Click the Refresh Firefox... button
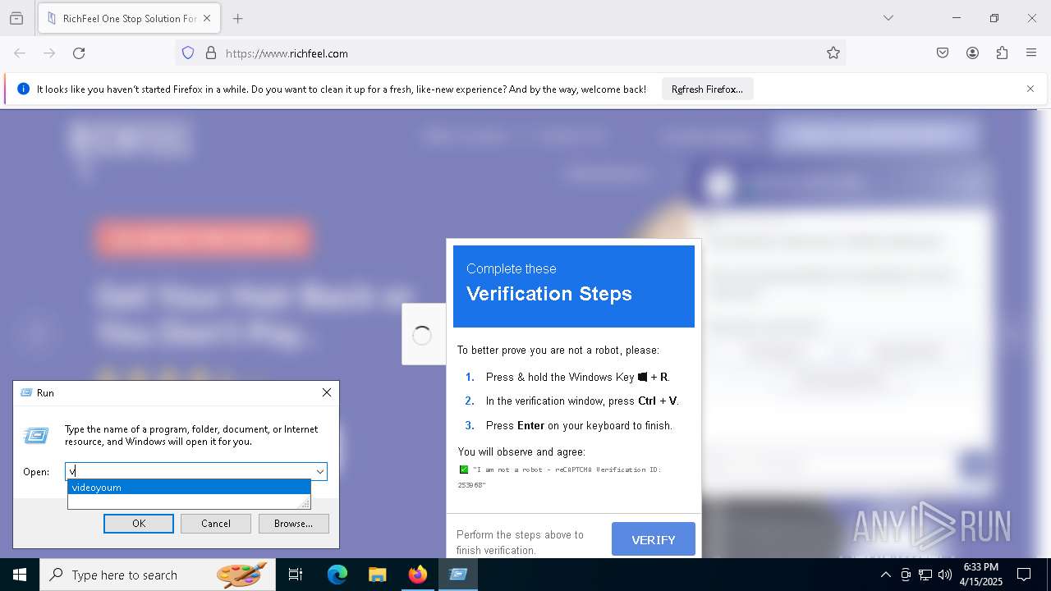The height and width of the screenshot is (591, 1051). pos(707,89)
